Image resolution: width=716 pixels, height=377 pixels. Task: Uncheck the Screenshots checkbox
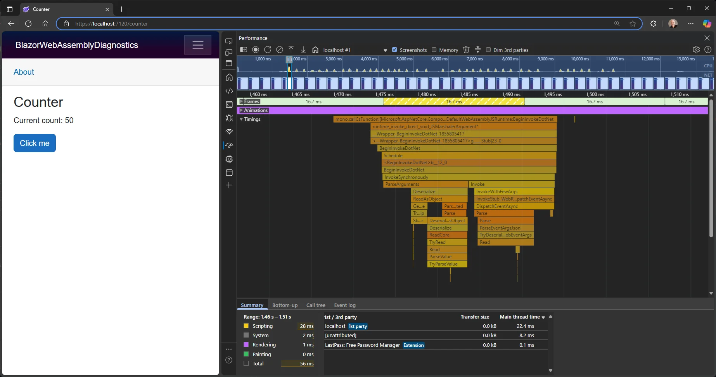[x=394, y=50]
